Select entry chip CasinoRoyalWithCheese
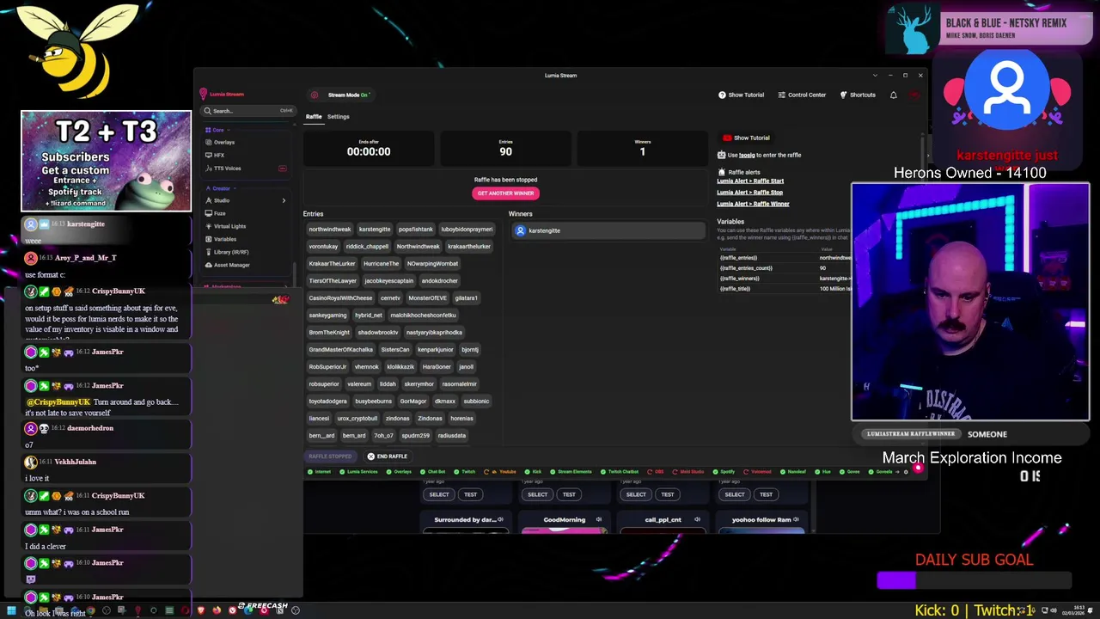 pos(340,298)
